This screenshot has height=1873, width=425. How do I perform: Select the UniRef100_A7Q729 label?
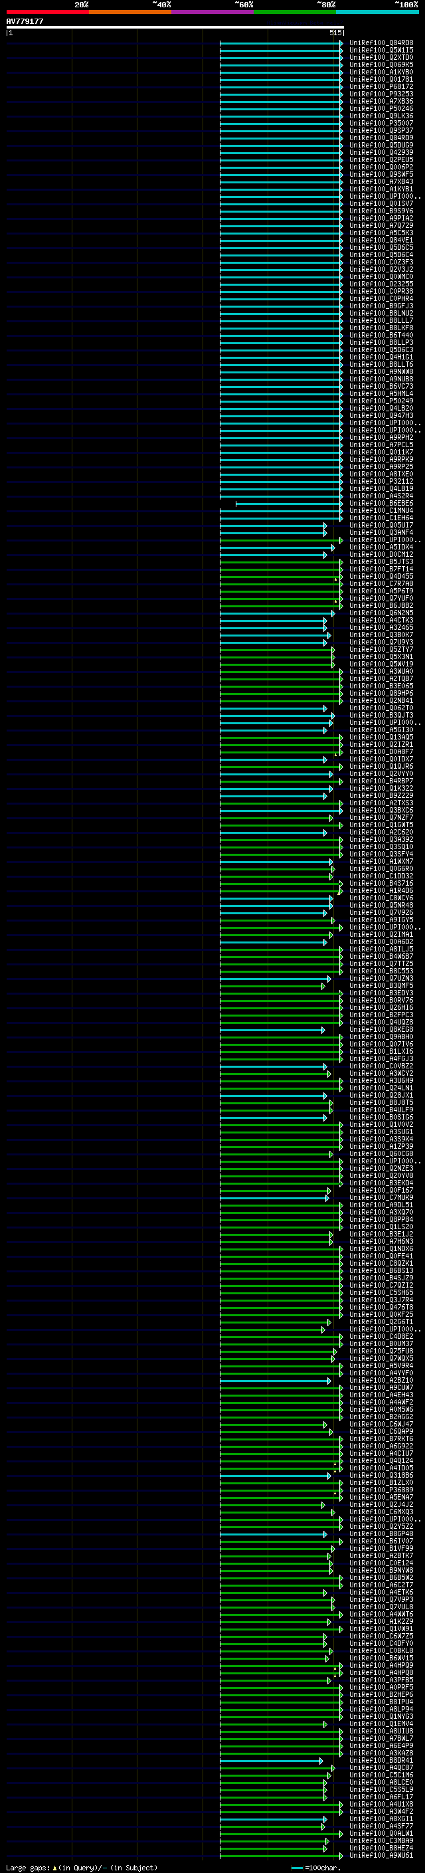coord(381,225)
